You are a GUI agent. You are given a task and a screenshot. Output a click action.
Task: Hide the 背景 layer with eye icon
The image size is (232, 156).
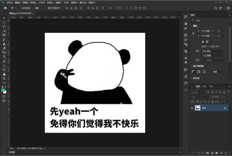[x=192, y=108]
